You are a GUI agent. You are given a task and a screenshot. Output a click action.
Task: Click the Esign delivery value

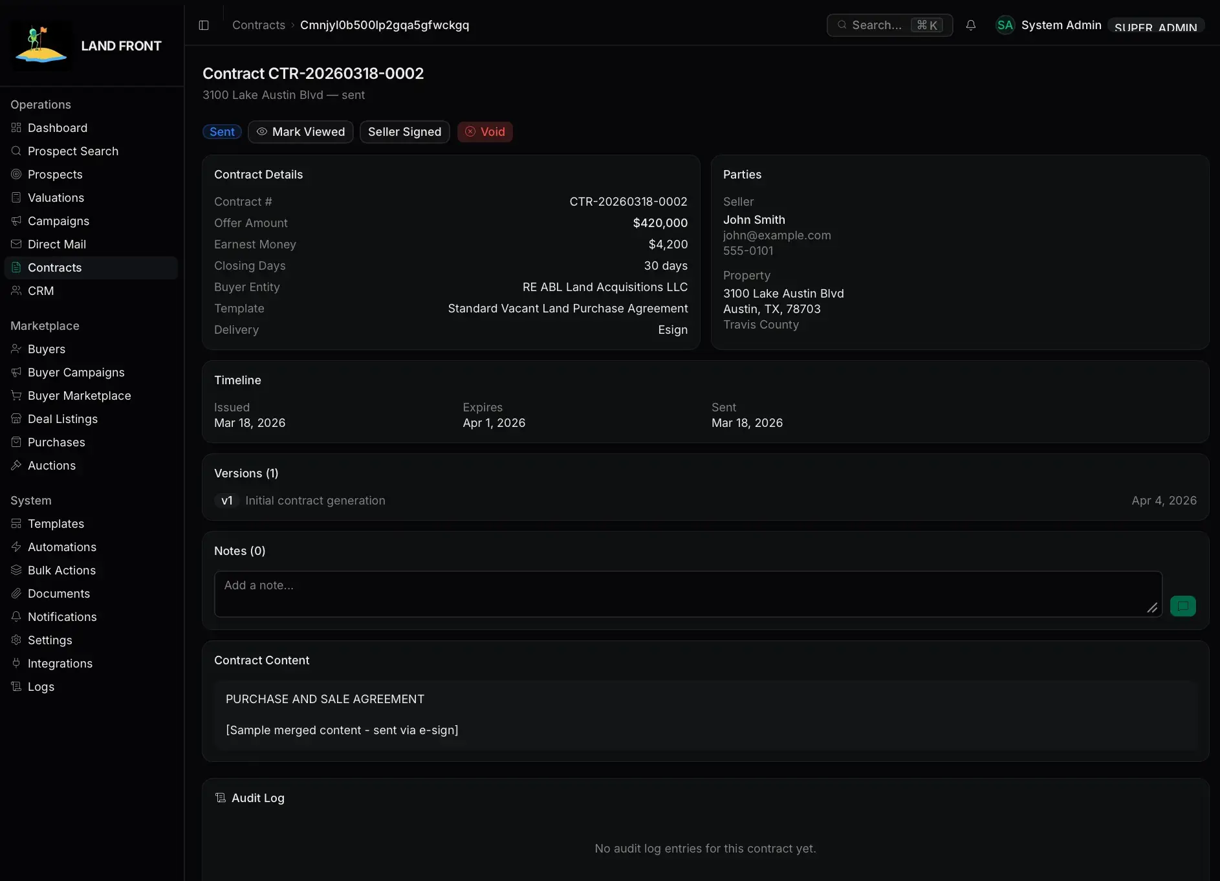[673, 330]
